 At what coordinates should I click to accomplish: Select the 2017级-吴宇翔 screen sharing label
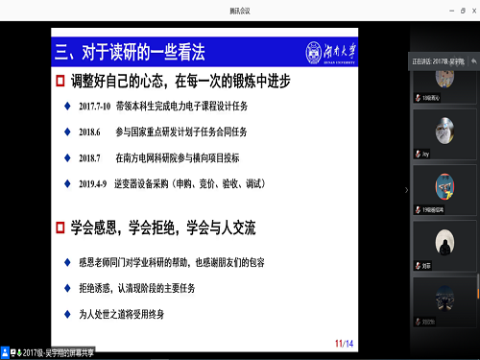[59, 352]
